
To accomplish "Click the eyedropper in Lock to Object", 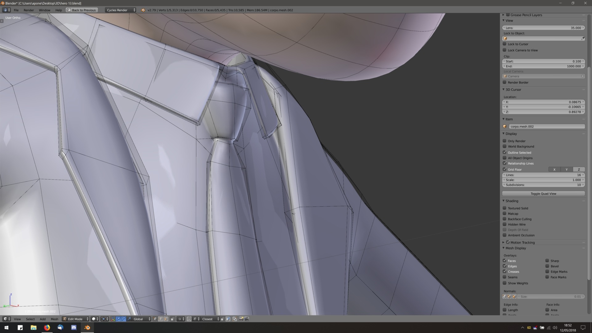I will [x=583, y=39].
